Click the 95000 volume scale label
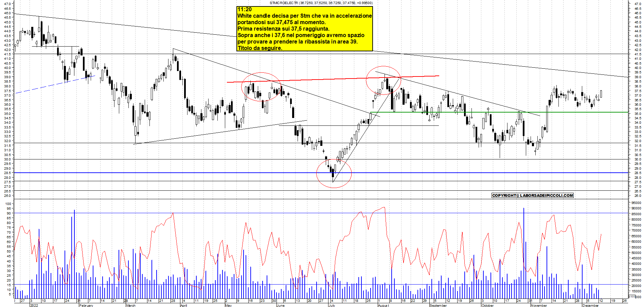 pos(636,203)
